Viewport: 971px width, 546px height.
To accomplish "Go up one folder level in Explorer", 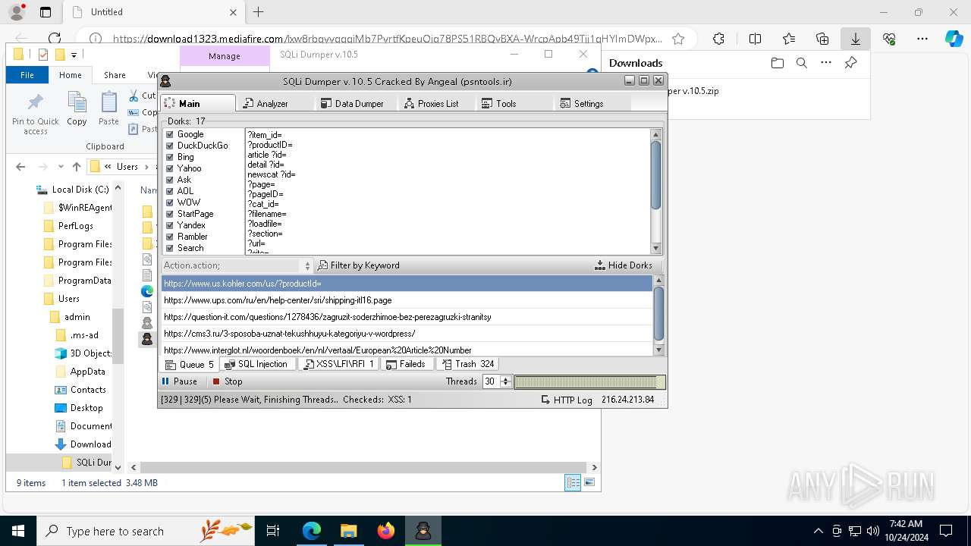I will 77,167.
